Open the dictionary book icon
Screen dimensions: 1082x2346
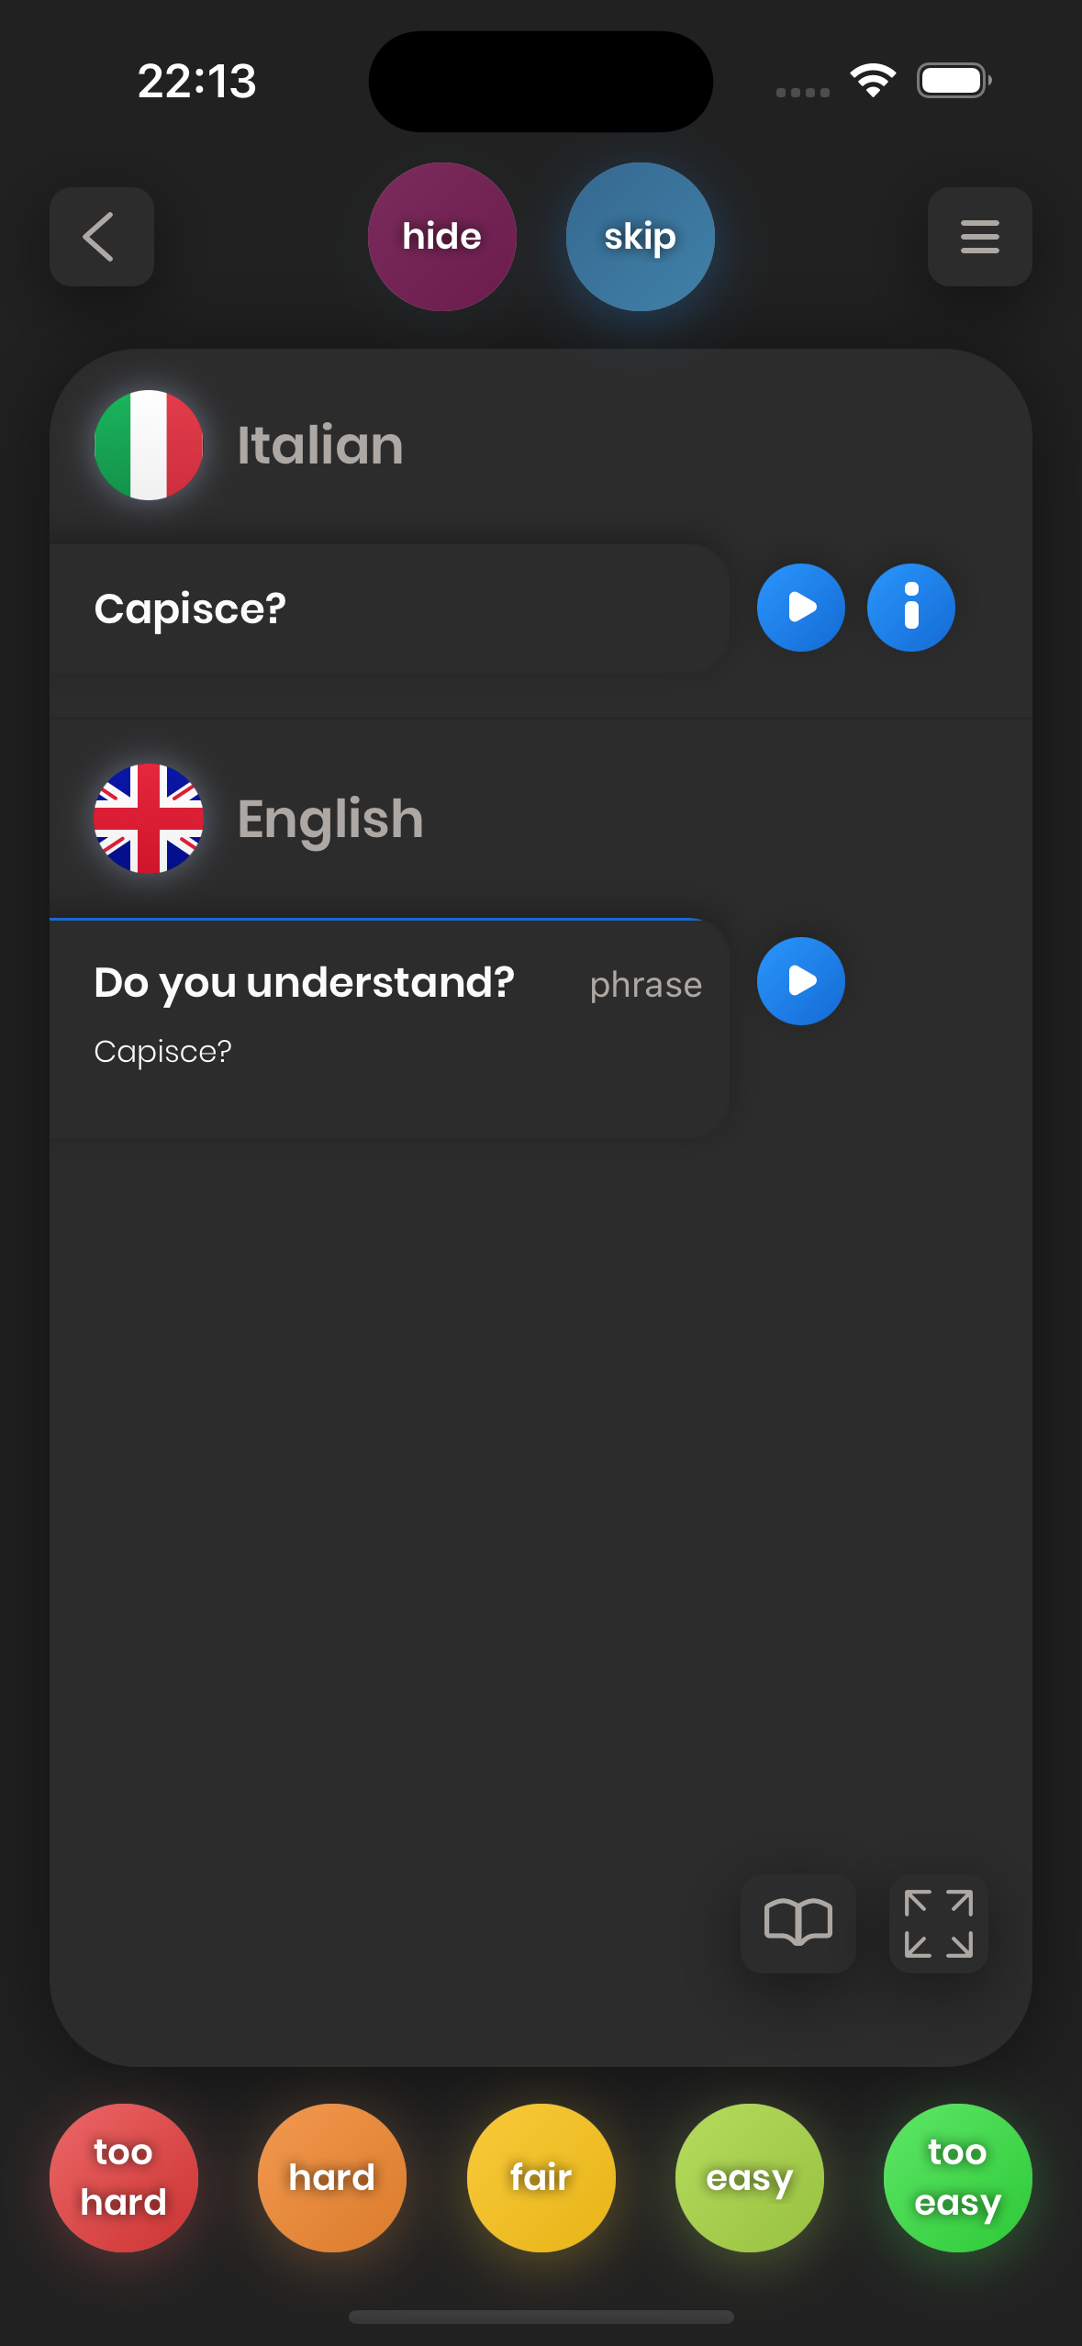tap(798, 1923)
